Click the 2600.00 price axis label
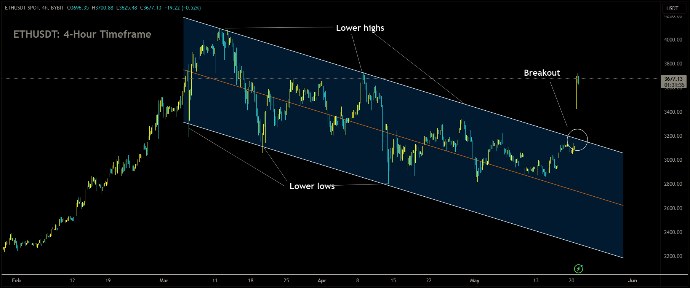The image size is (690, 288). tap(673, 208)
